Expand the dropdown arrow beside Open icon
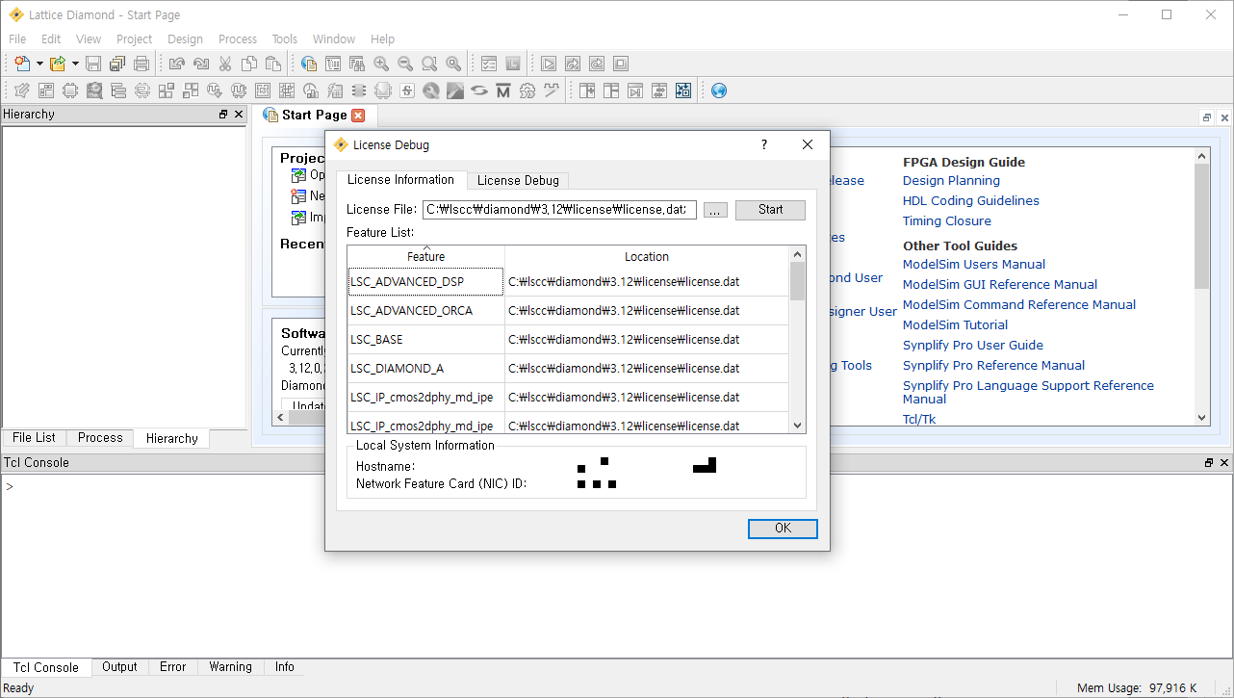The image size is (1234, 698). 75,65
